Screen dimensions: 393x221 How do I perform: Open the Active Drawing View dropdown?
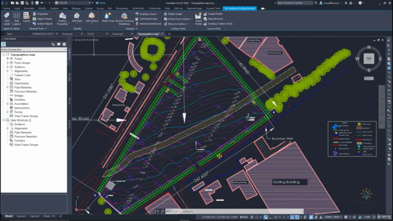34,49
